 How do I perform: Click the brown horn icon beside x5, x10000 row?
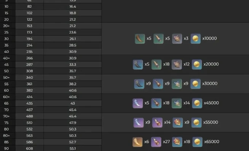pos(140,39)
